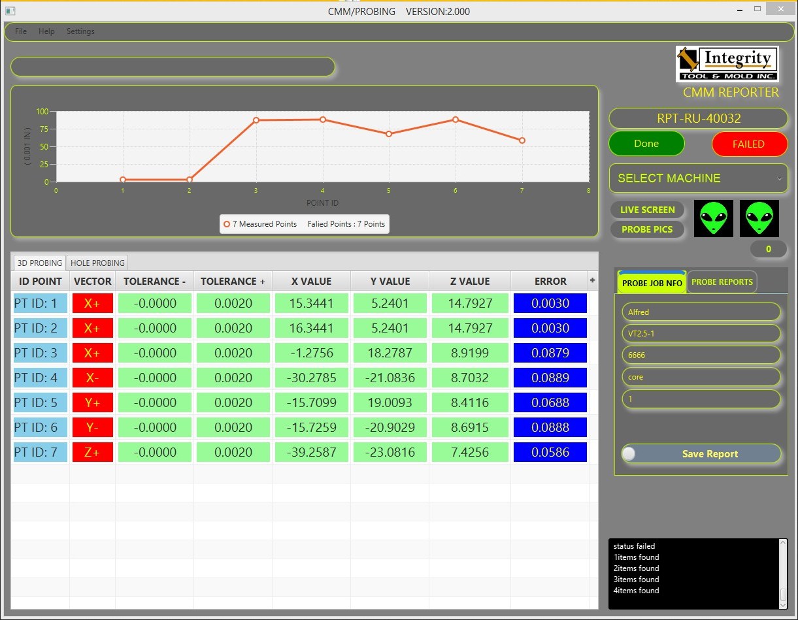Click the 7 Measured Points legend entry
Image resolution: width=798 pixels, height=620 pixels.
pyautogui.click(x=260, y=224)
